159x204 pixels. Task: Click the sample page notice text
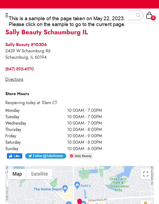click(67, 21)
